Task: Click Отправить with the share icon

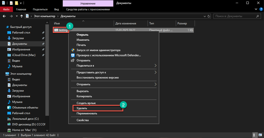Action: pos(114,60)
